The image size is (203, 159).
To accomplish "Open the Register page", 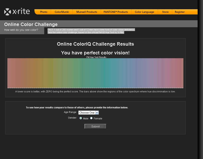I will pyautogui.click(x=180, y=12).
